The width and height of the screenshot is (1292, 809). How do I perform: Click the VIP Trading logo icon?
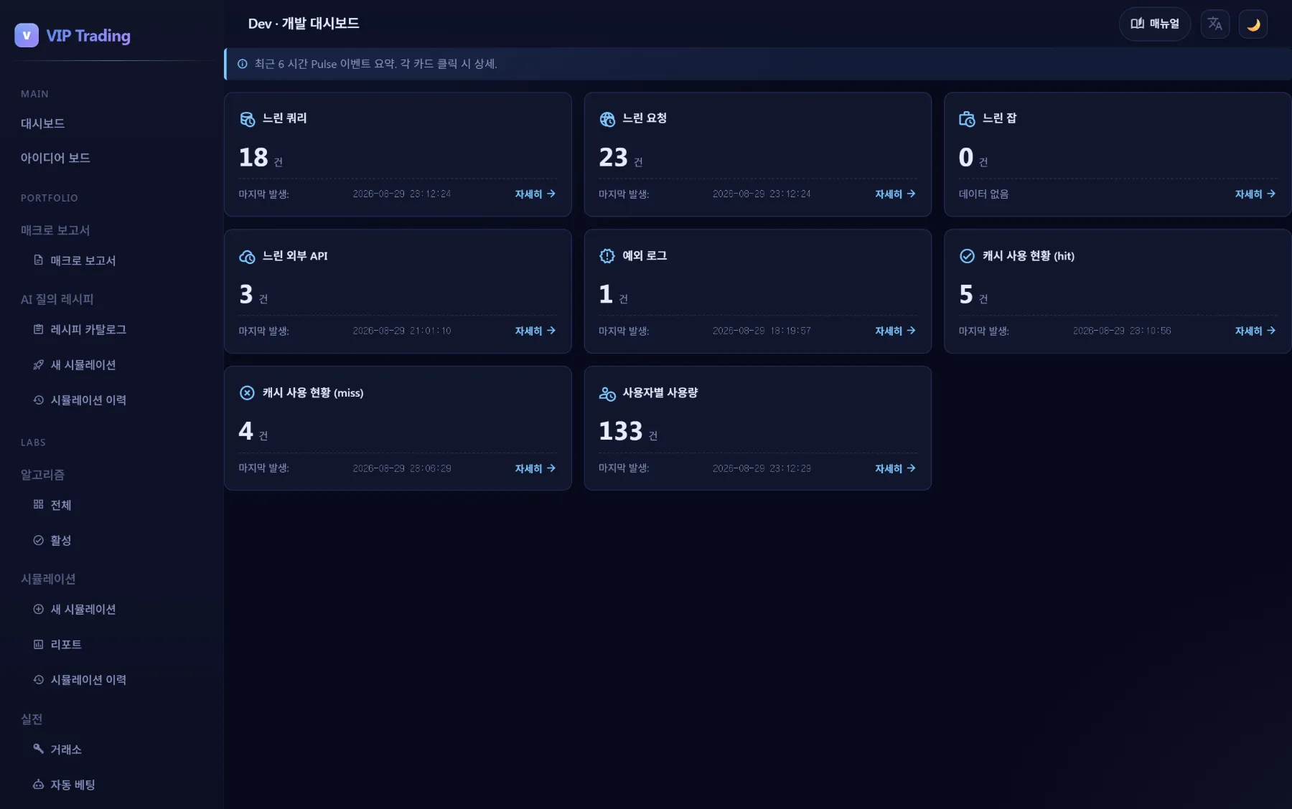pyautogui.click(x=27, y=35)
